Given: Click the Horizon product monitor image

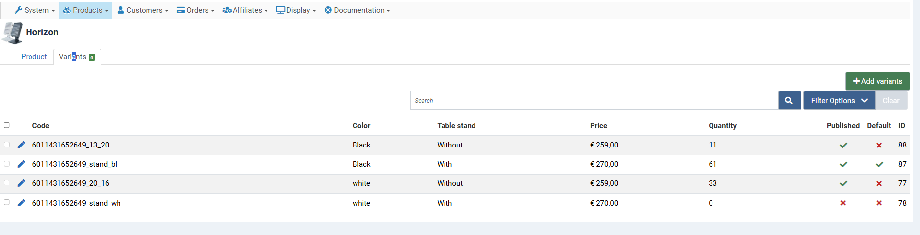Looking at the screenshot, I should (13, 32).
